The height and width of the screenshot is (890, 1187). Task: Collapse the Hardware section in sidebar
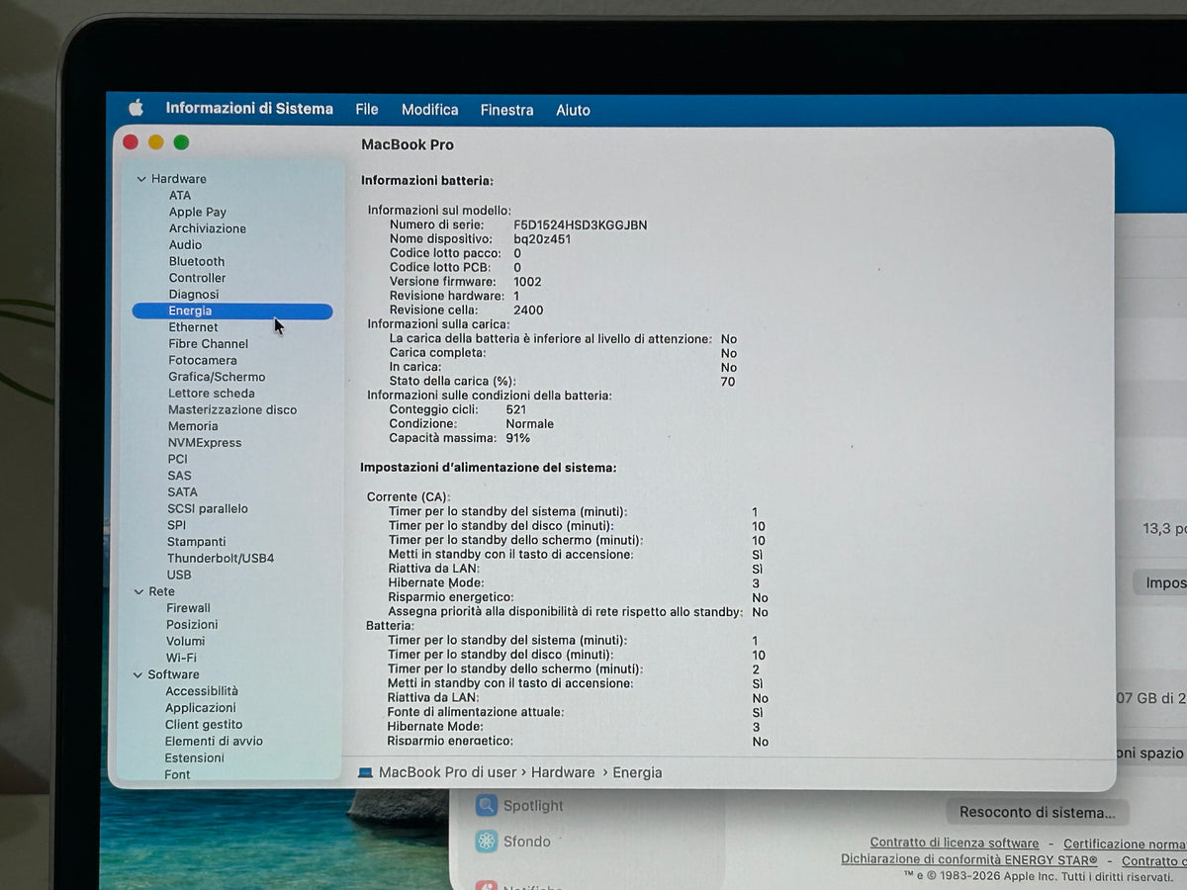pos(140,179)
